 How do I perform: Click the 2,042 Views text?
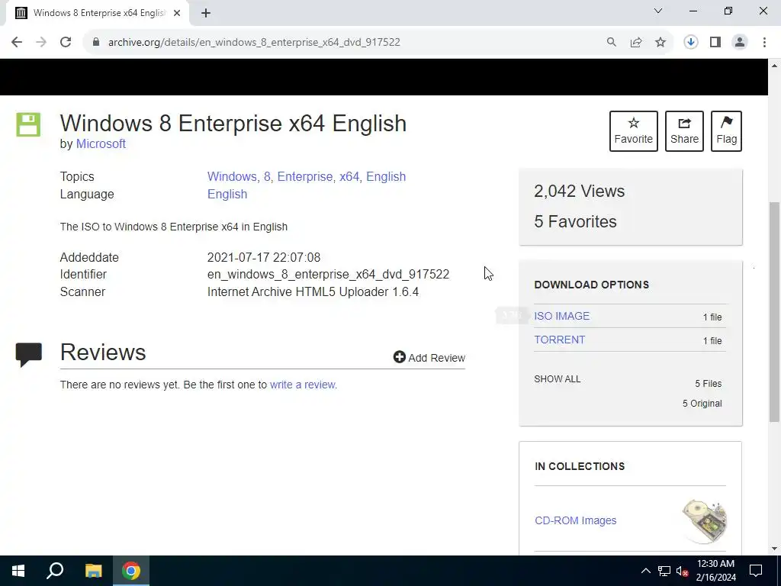(580, 191)
